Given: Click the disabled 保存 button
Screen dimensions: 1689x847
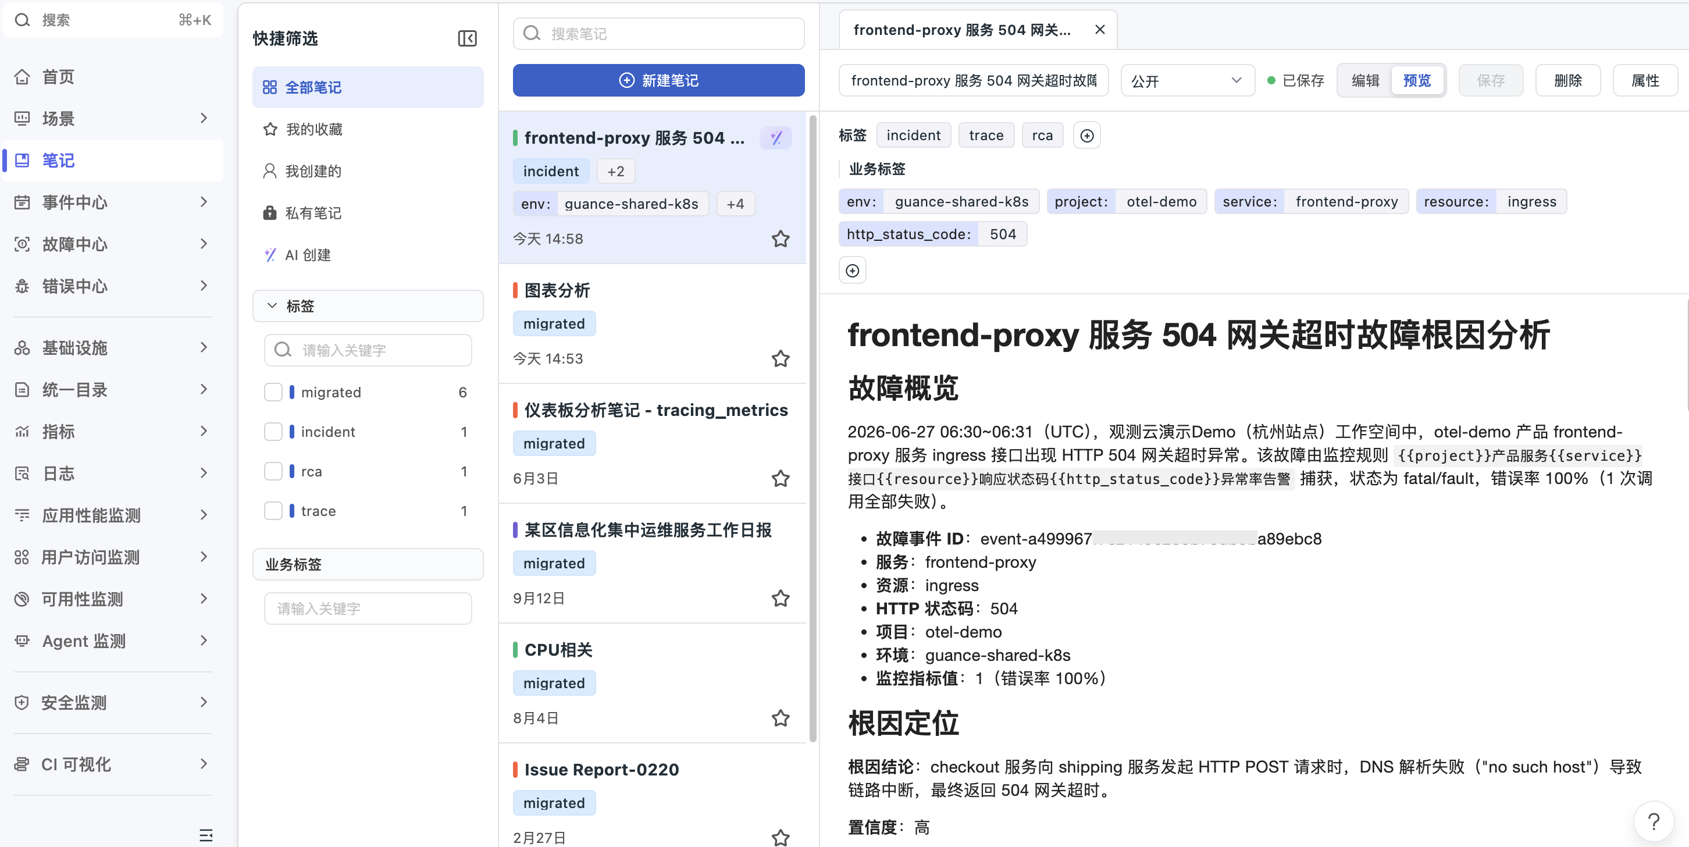Looking at the screenshot, I should click(1490, 81).
